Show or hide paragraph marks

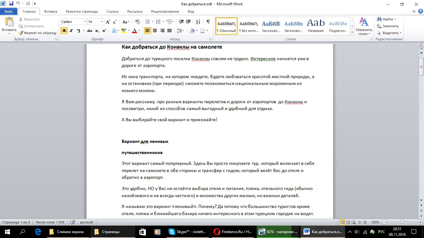pos(208,22)
